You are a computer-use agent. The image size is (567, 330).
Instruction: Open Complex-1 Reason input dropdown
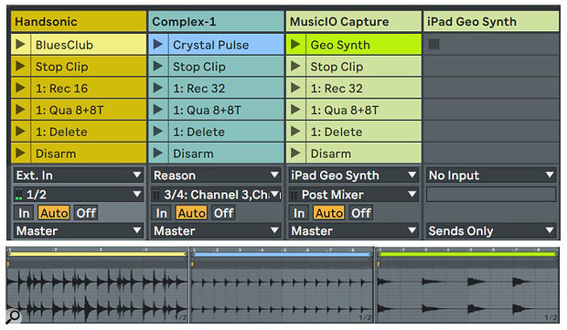coord(216,176)
